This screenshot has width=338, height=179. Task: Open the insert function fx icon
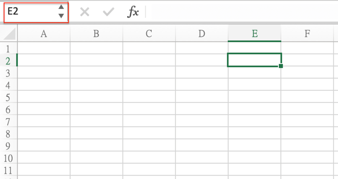[x=133, y=12]
